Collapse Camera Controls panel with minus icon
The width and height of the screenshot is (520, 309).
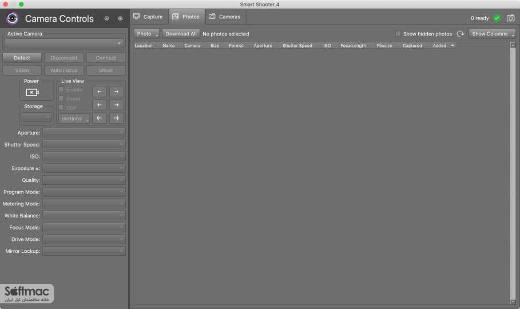pyautogui.click(x=106, y=18)
